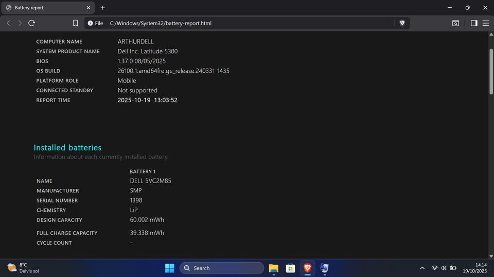This screenshot has height=277, width=494.
Task: Open the Brave hamburger menu
Action: 485,23
